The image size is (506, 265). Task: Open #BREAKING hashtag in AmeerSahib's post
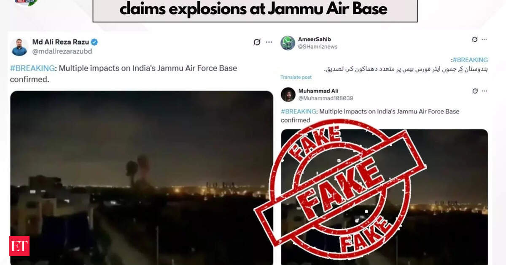point(470,60)
